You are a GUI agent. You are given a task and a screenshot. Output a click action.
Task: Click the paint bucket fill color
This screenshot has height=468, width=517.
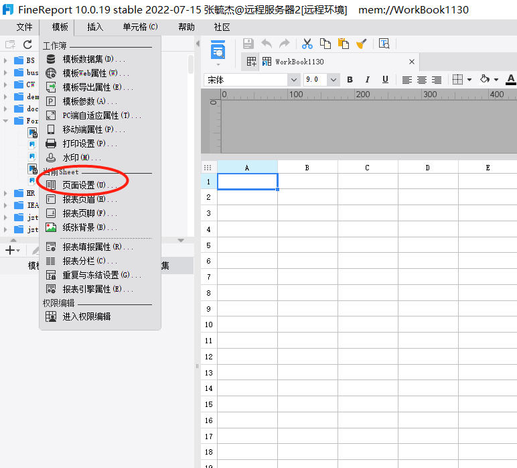click(484, 79)
